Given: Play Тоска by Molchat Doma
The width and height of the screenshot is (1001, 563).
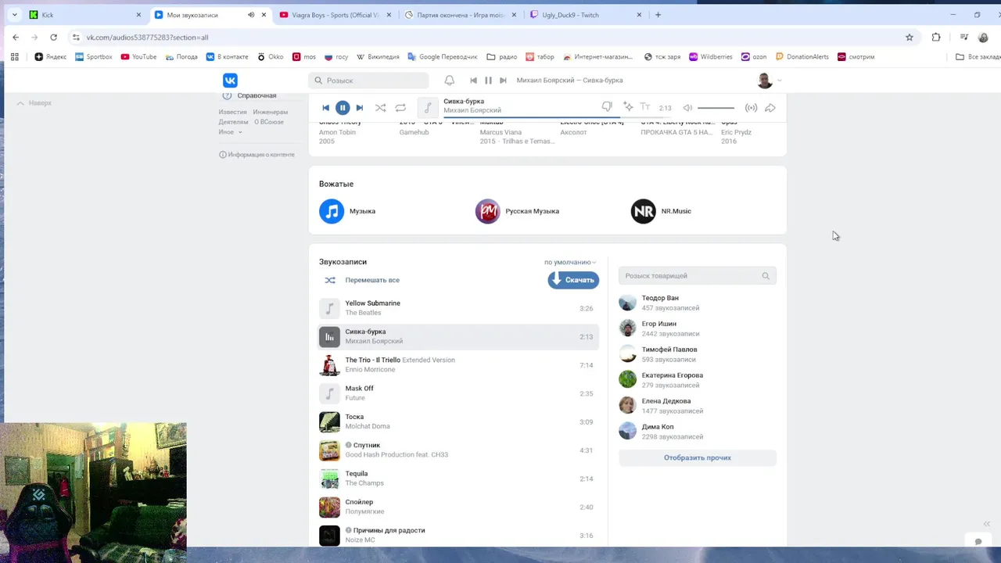Looking at the screenshot, I should coord(458,421).
